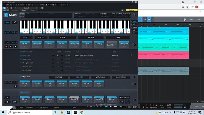204x115 pixels.
Task: Select the DETECT tab
Action: pos(26,37)
